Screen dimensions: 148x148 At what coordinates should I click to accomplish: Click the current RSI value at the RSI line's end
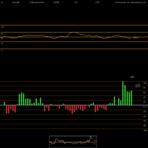pyautogui.click(x=136, y=38)
